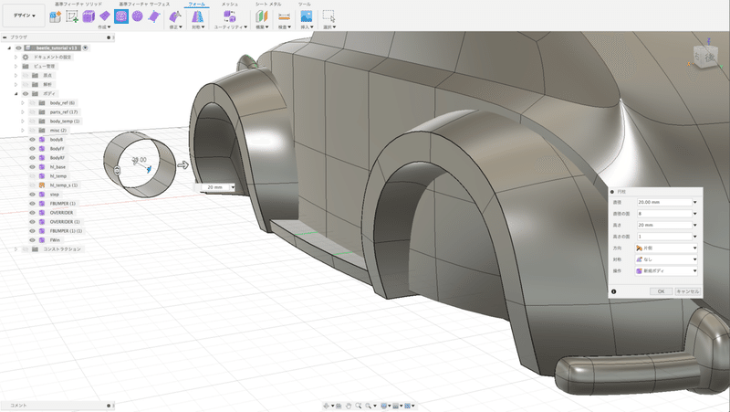Open the 挿入 (Insert) image icon
The image size is (730, 412).
tap(307, 16)
